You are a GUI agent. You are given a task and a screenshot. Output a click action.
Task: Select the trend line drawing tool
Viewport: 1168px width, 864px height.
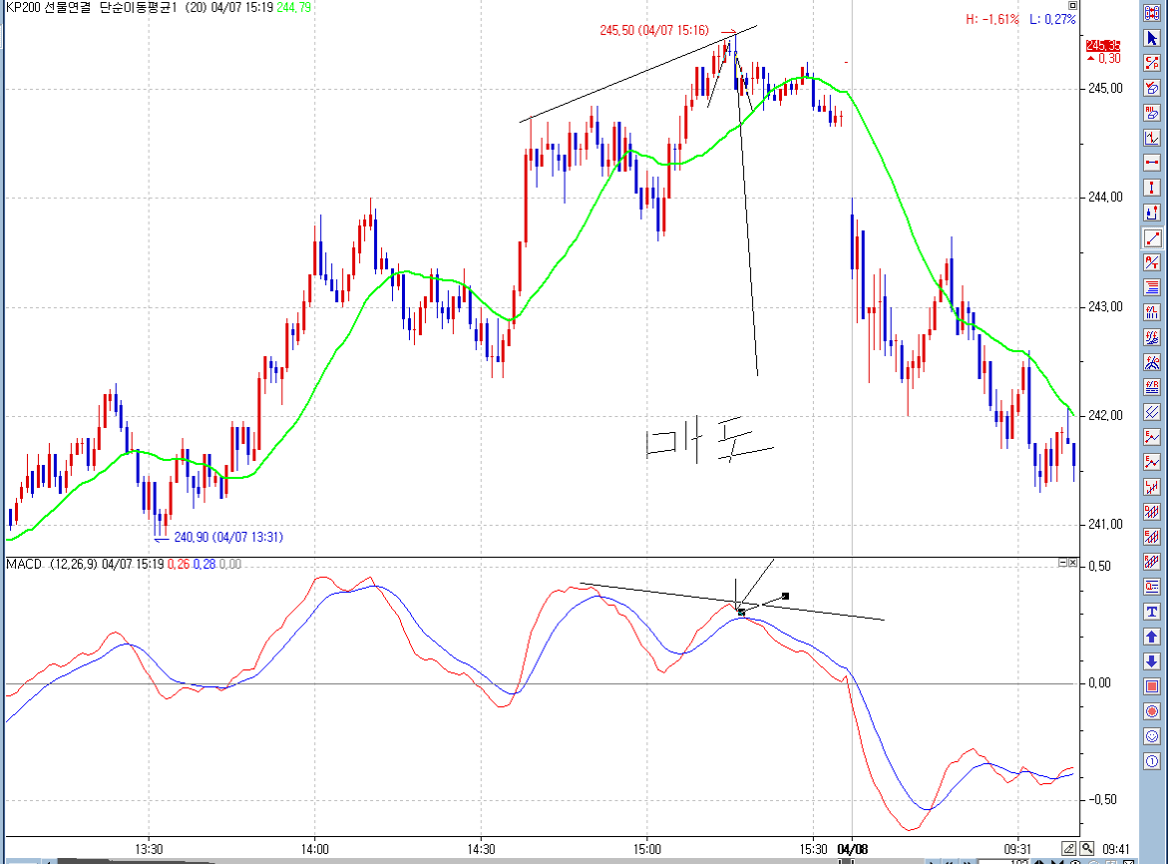[x=1152, y=238]
